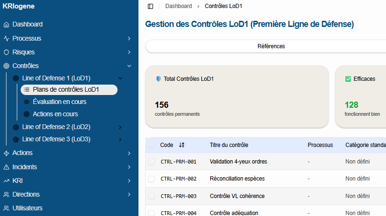Viewport: 386px width, 216px height.
Task: Check the box for CTRL-PRM-001
Action: [152, 162]
